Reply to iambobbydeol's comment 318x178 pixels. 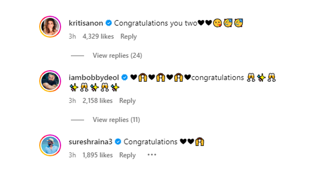click(x=127, y=101)
